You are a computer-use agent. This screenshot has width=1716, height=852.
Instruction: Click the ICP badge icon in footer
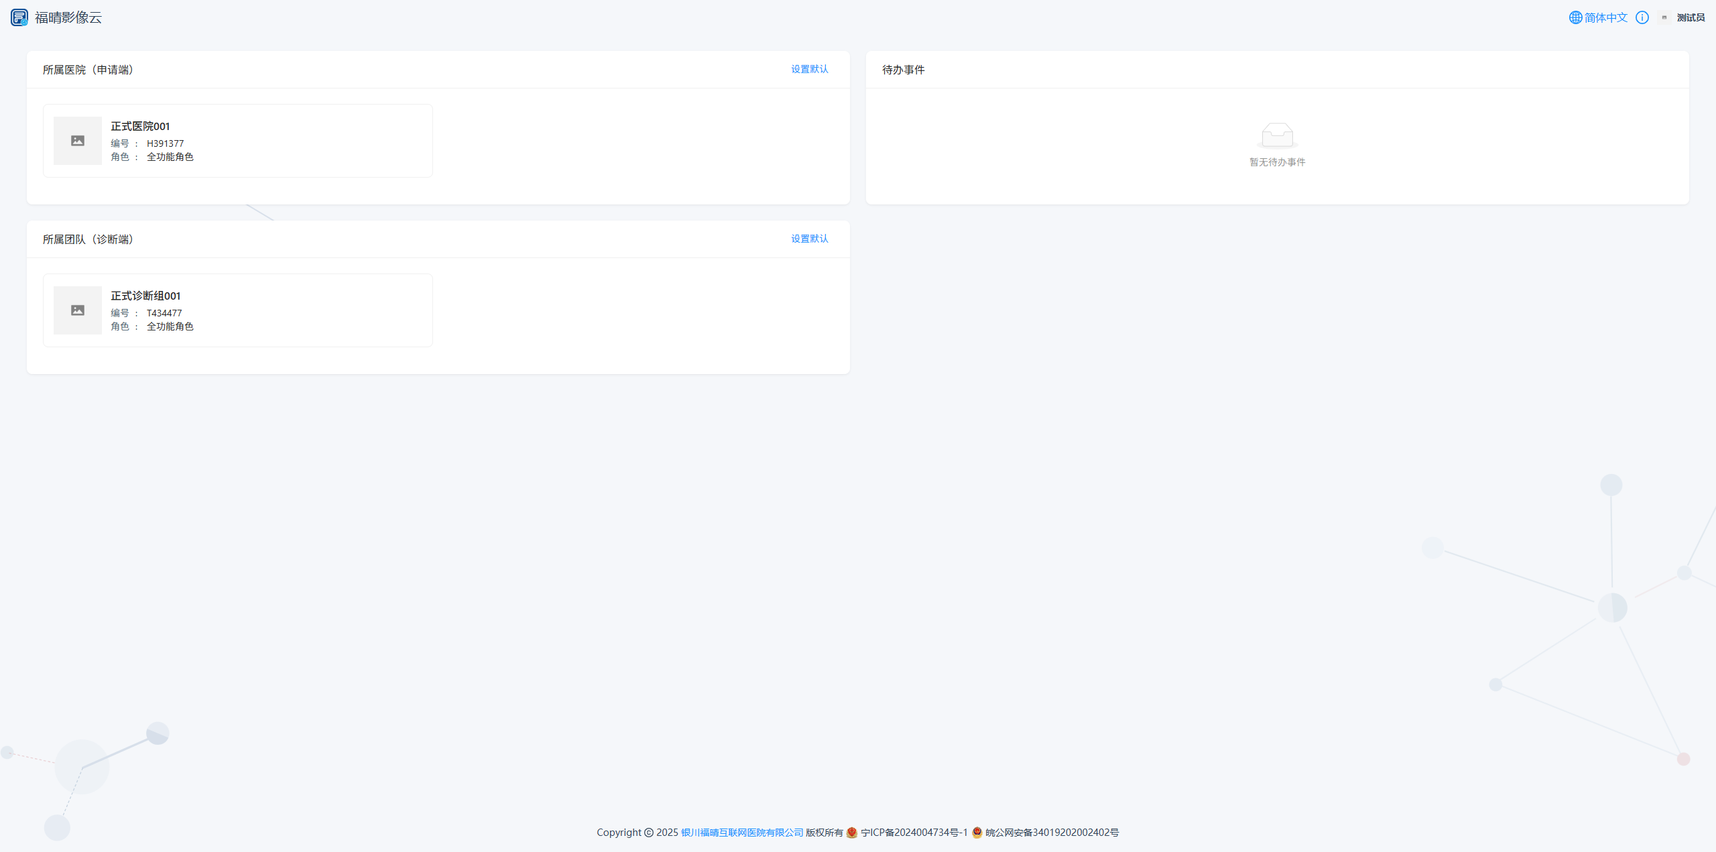[x=852, y=833]
